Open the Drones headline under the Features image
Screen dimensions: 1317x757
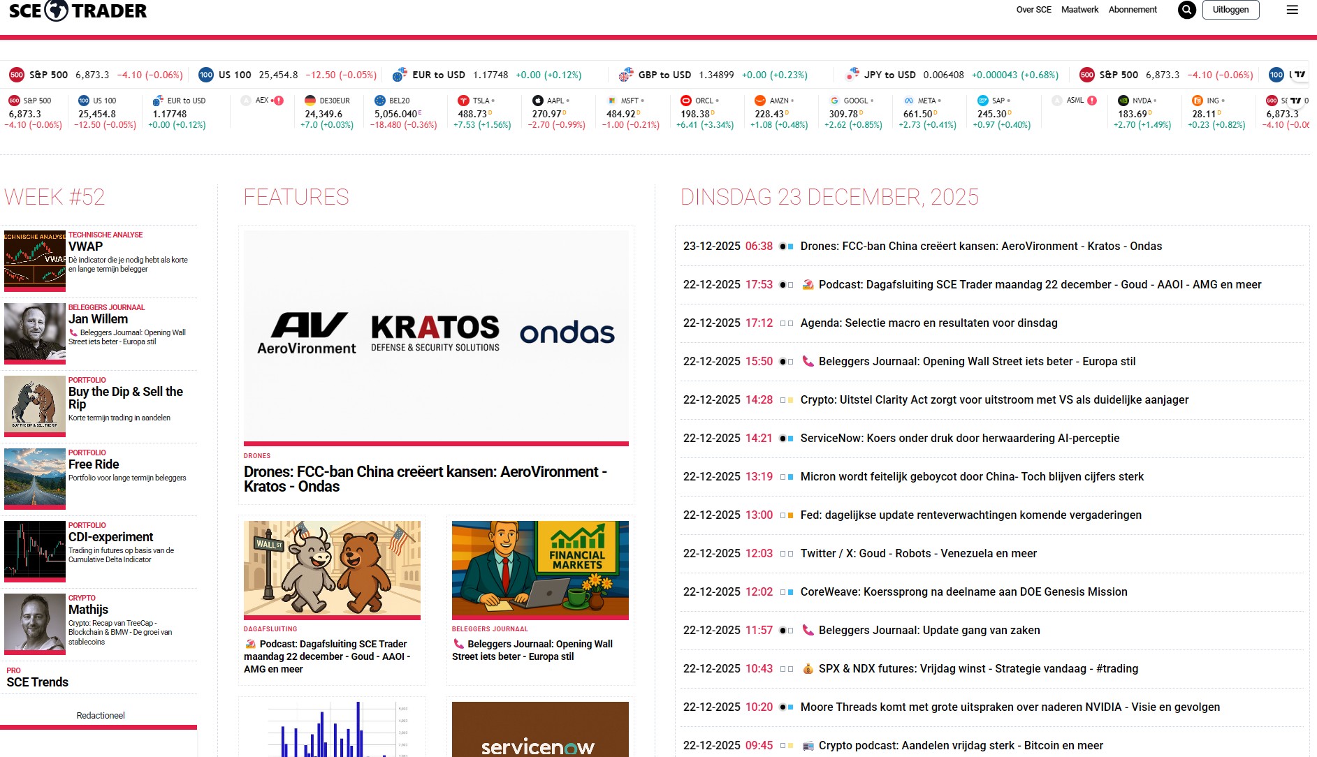425,479
